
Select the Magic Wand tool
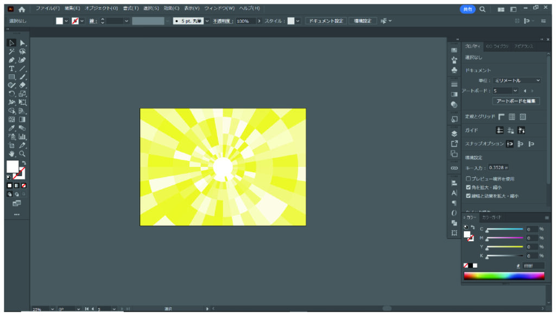[11, 51]
